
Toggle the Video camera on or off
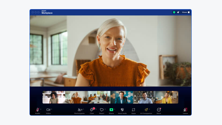pyautogui.click(x=48, y=110)
